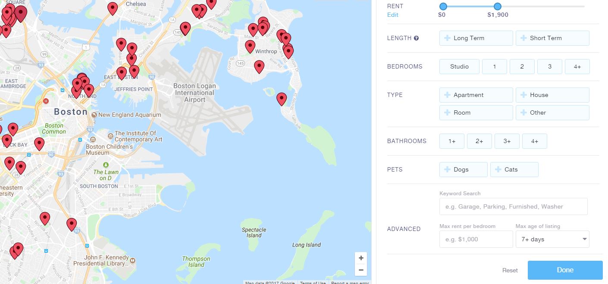608x284 pixels.
Task: Focus the Keyword Search input field
Action: pos(513,206)
